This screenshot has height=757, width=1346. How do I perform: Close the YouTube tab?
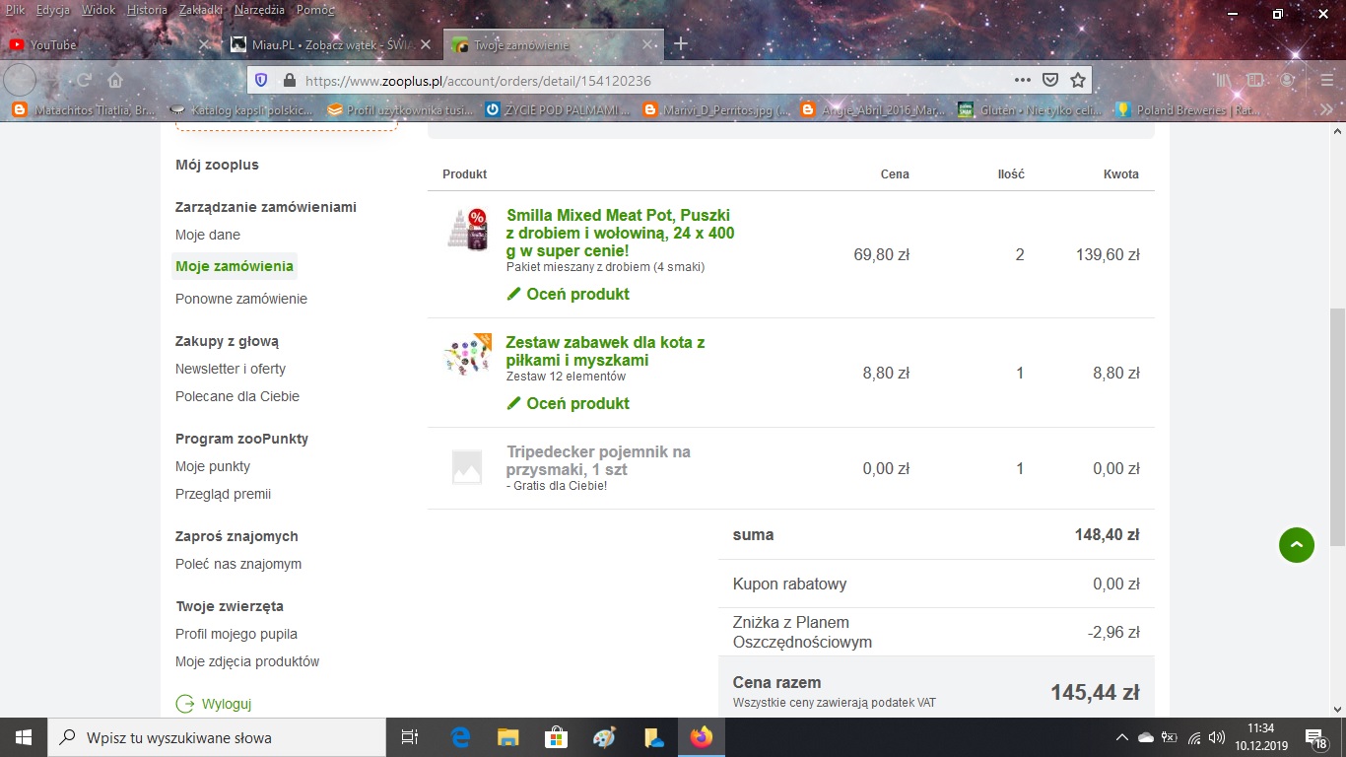click(205, 45)
